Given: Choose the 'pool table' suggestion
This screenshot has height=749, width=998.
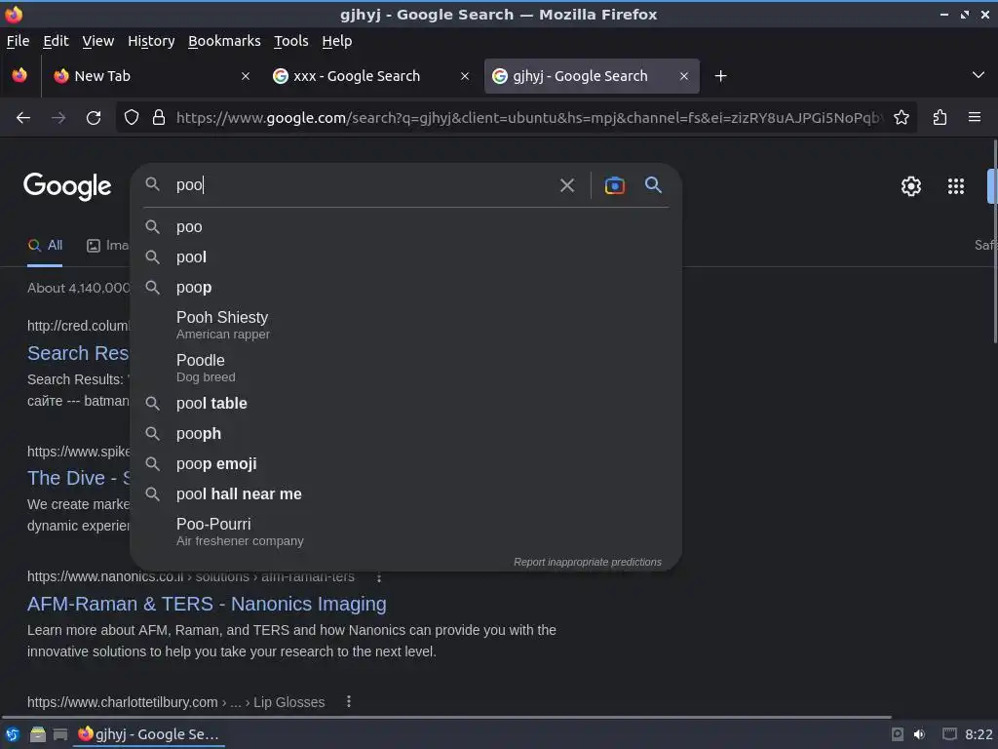Looking at the screenshot, I should [405, 403].
